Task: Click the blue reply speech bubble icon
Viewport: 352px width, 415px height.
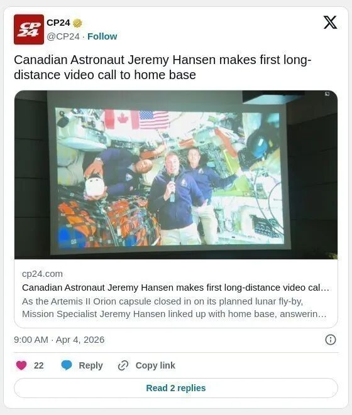Action: tap(66, 365)
